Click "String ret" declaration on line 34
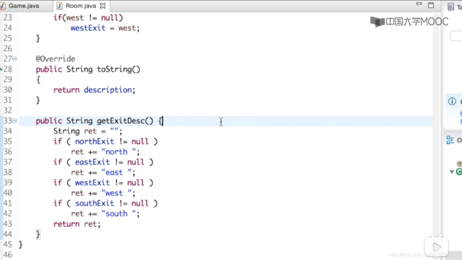The height and width of the screenshot is (260, 462). [75, 131]
